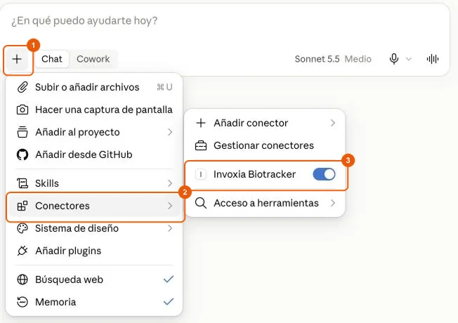The height and width of the screenshot is (323, 458).
Task: Uncheck the Búsqueda web checkmark
Action: [x=169, y=279]
